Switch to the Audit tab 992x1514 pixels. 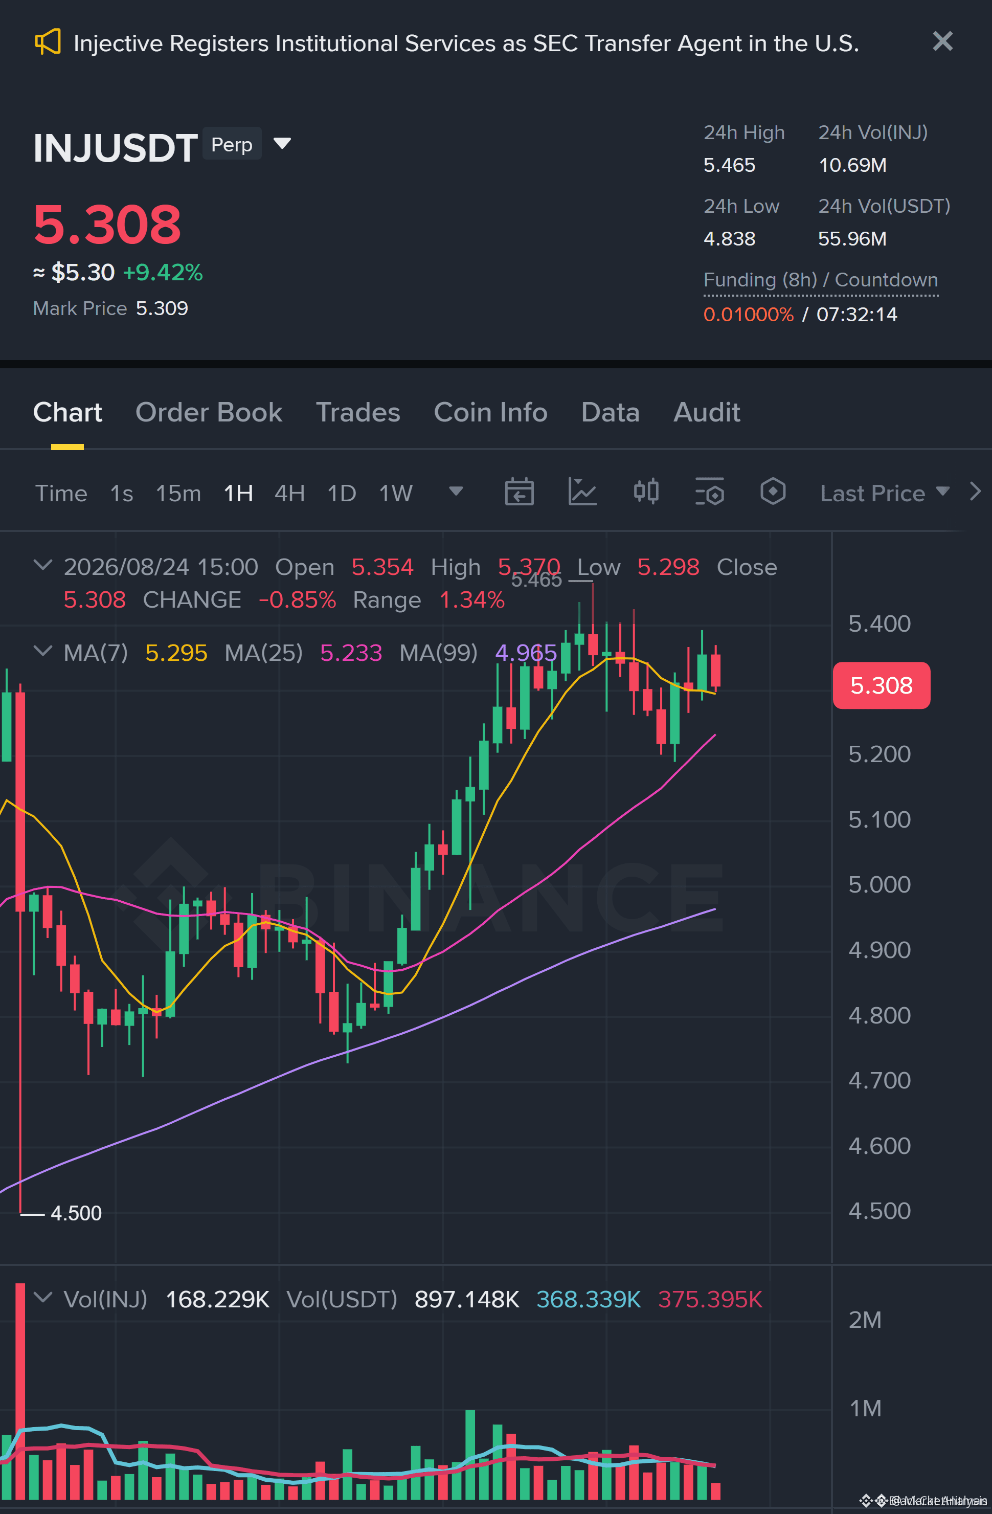point(707,412)
